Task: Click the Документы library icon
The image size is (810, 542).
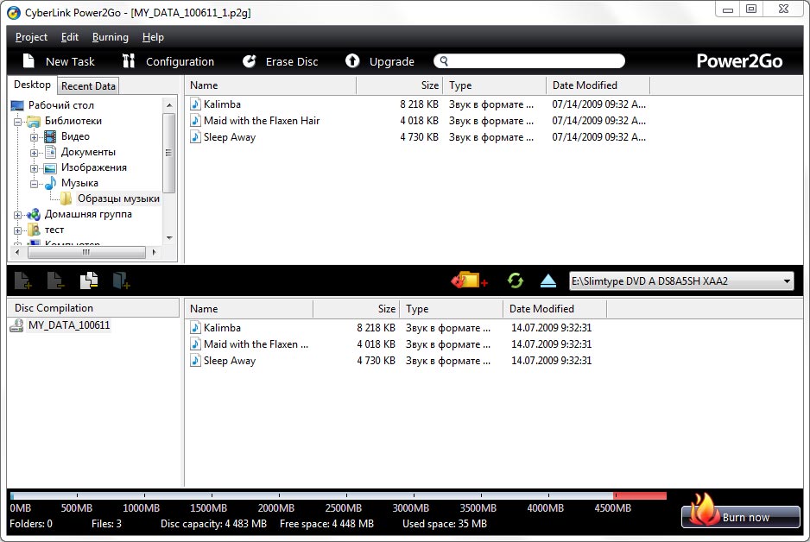Action: (x=50, y=152)
